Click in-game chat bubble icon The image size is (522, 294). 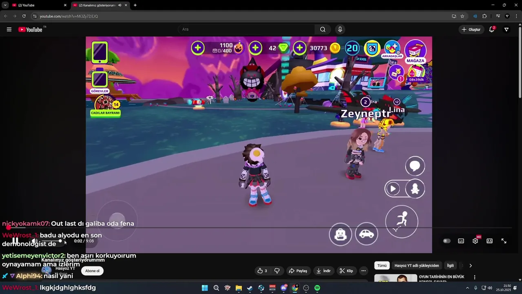pos(415,166)
